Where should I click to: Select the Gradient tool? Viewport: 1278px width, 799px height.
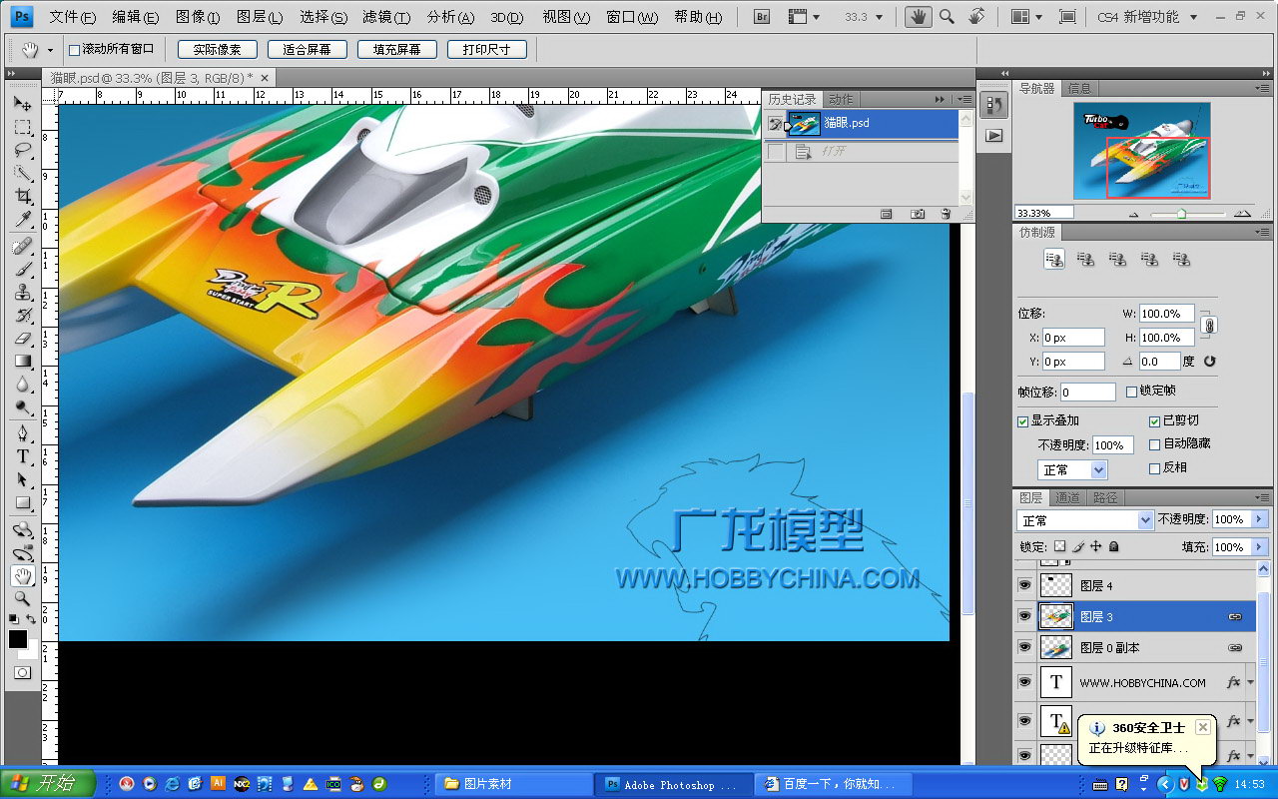pos(22,361)
